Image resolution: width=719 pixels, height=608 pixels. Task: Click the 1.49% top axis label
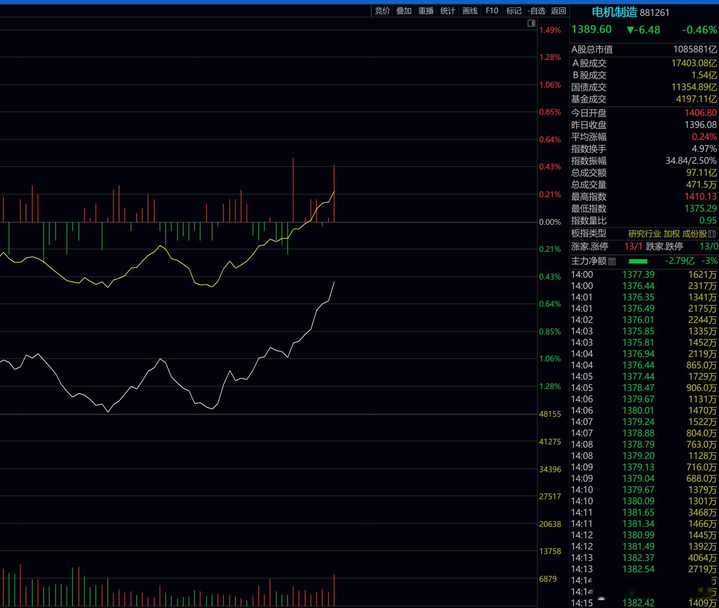550,30
